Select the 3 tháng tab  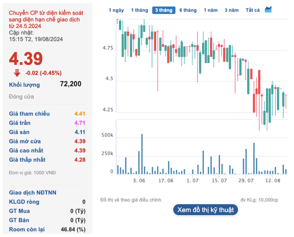[x=164, y=10]
